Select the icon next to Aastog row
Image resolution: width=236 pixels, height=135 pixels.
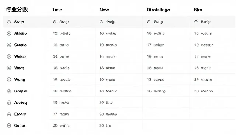(9, 102)
